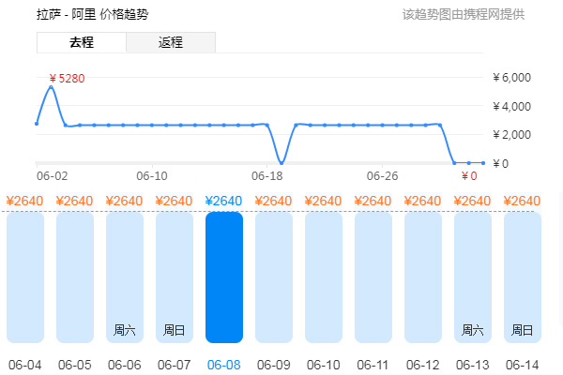
Task: Click the 06-18 price dip on trend line
Action: click(281, 163)
